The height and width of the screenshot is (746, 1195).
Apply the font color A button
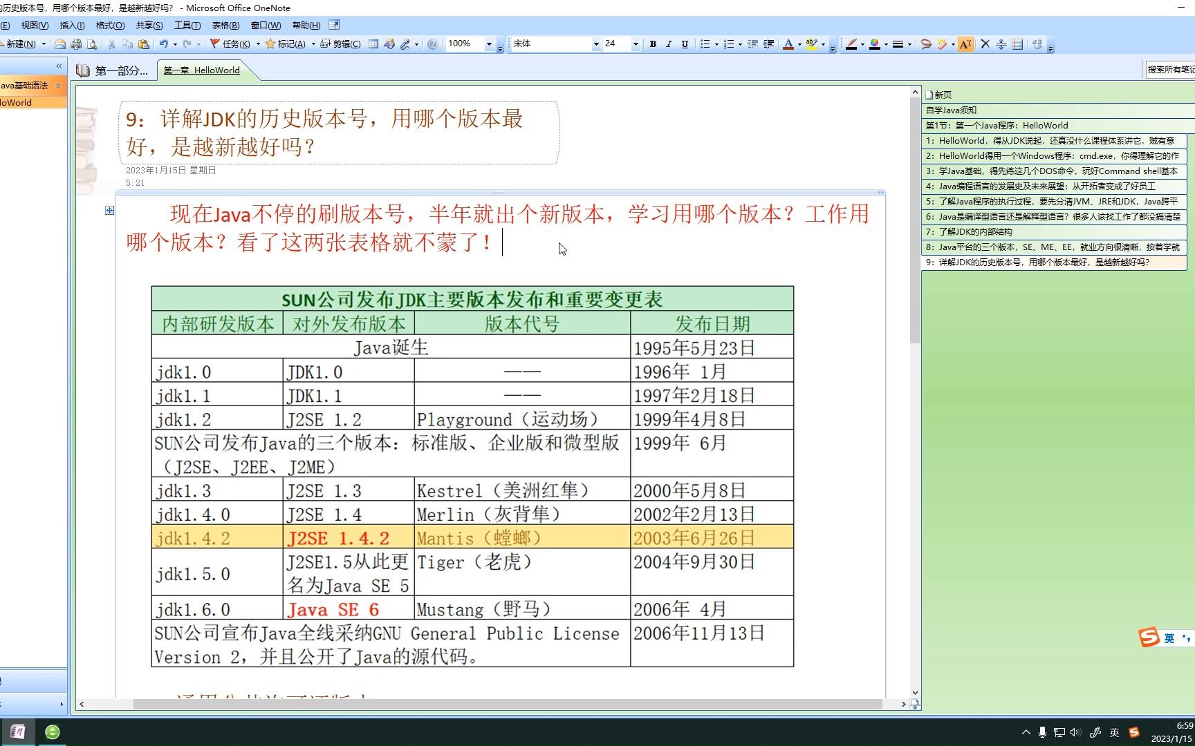(788, 44)
